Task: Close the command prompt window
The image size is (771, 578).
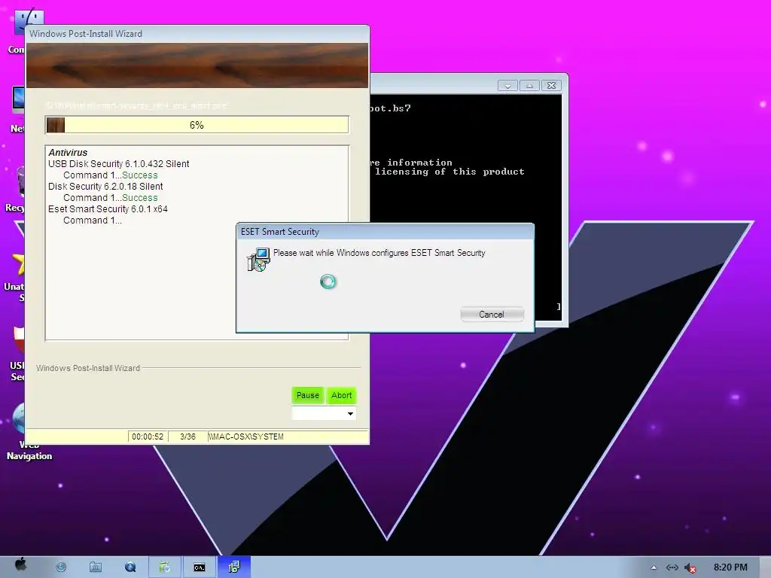Action: pos(552,86)
